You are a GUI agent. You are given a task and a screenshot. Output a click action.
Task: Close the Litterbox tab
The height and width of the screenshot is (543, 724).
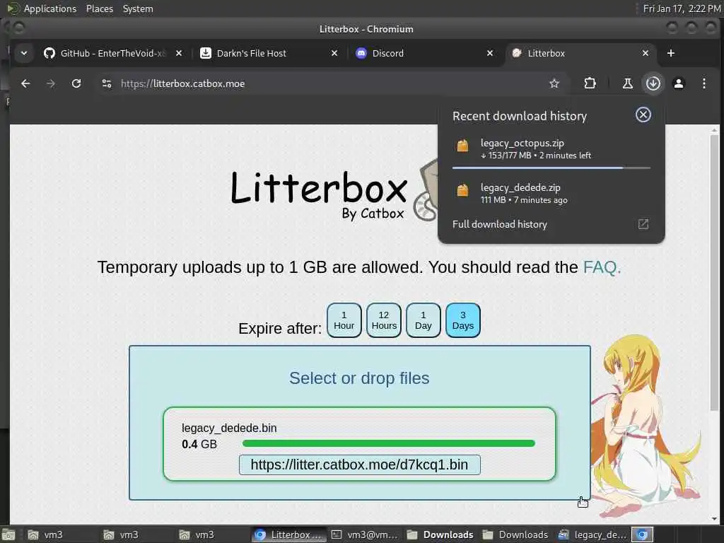click(646, 53)
